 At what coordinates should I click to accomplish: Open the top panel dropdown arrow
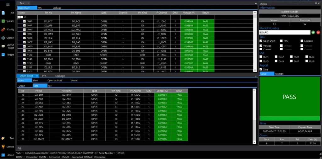coord(256,3)
